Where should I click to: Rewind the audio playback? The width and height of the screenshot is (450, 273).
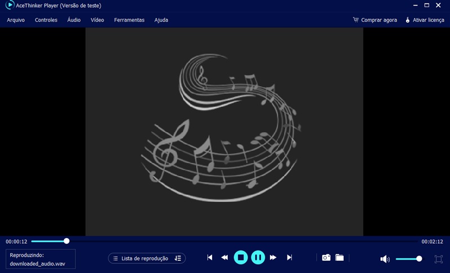pyautogui.click(x=224, y=257)
